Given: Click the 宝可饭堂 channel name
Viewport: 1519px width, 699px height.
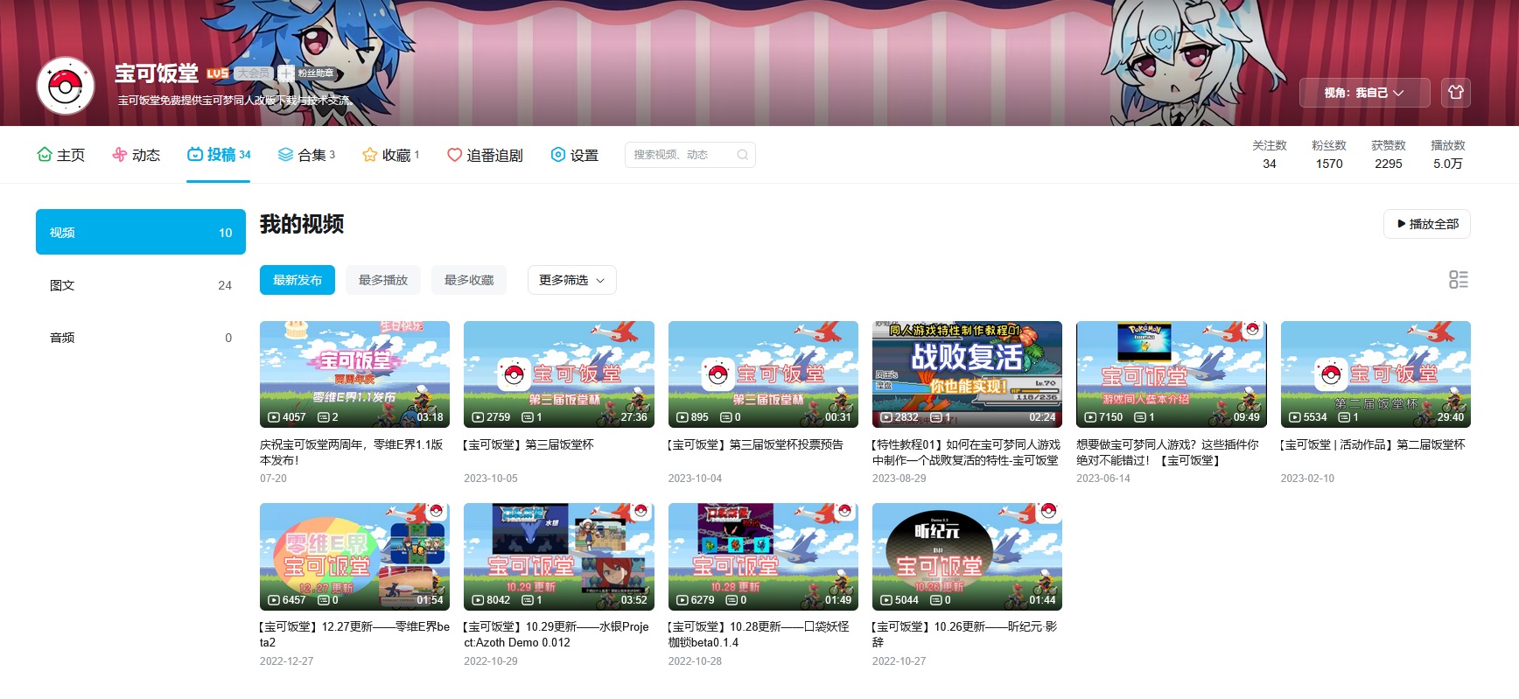Looking at the screenshot, I should pos(157,73).
